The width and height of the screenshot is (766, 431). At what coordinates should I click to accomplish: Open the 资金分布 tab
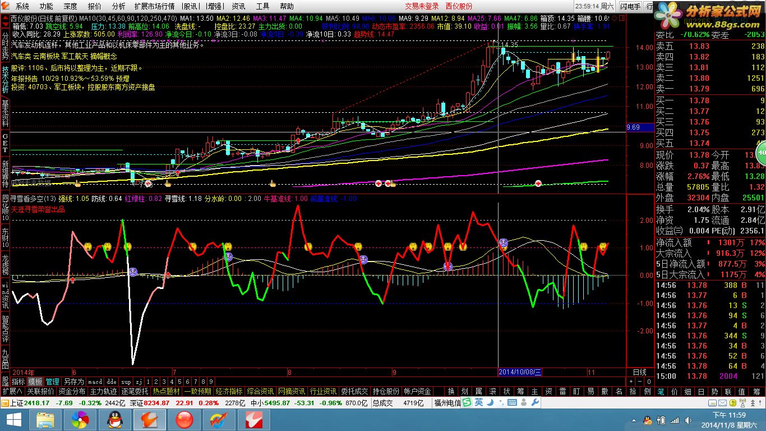(x=72, y=391)
